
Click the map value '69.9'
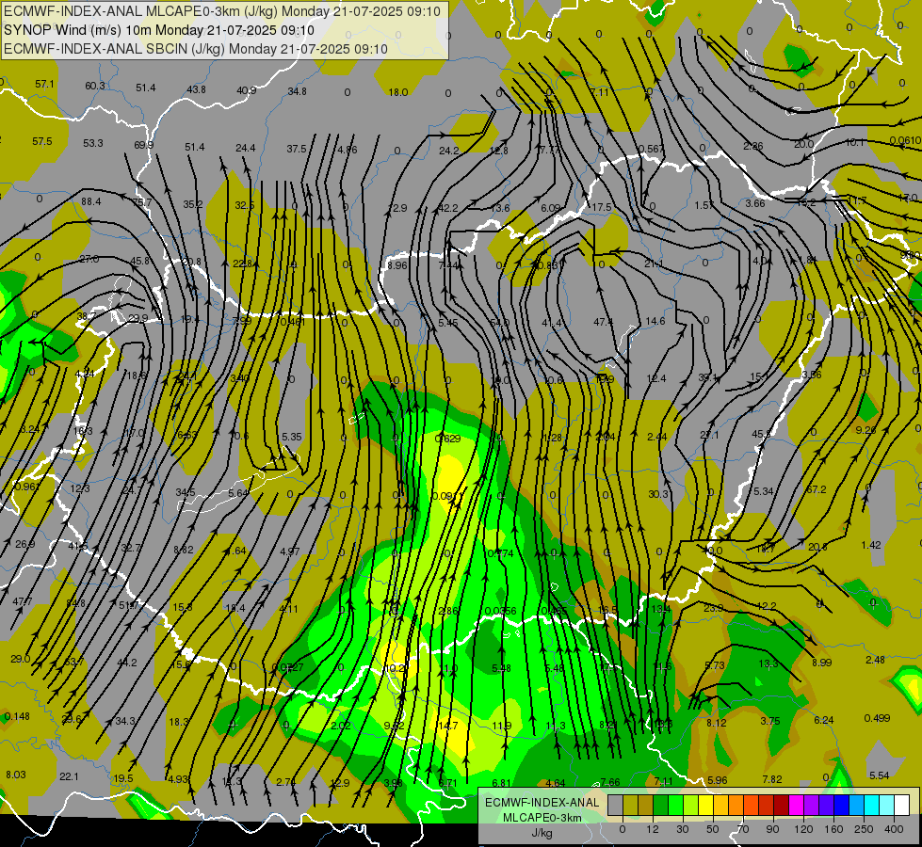pos(143,145)
